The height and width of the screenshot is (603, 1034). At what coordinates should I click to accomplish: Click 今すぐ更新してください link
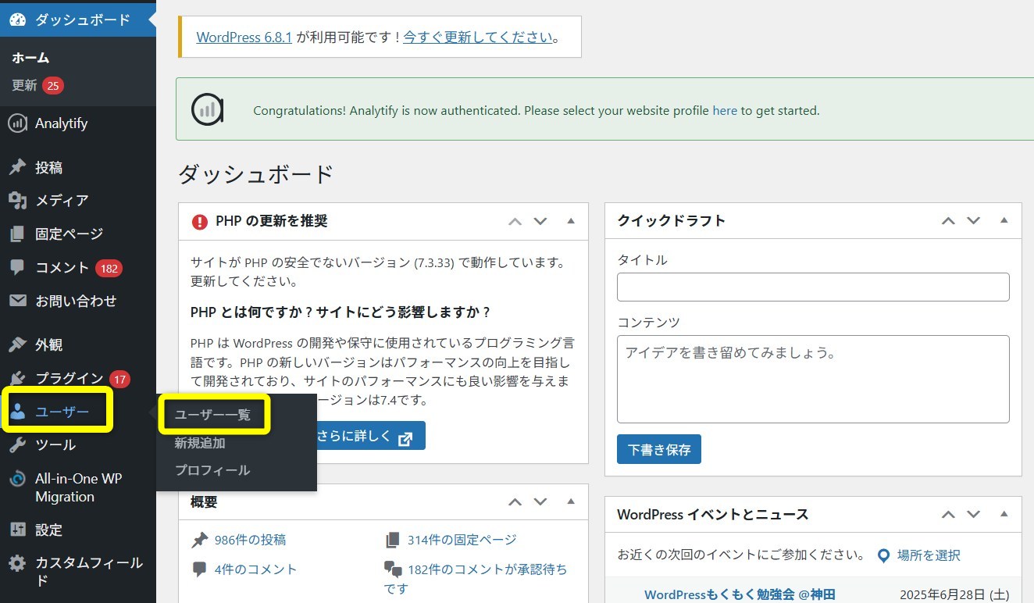tap(478, 37)
